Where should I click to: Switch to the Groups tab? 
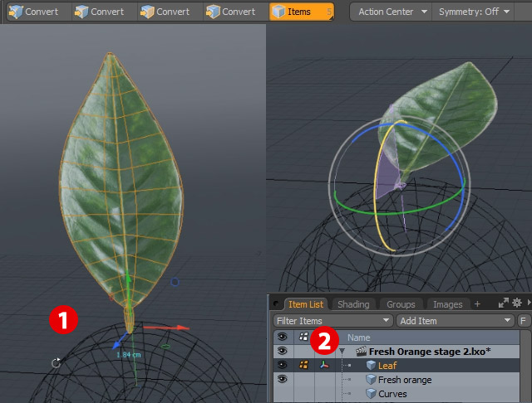tap(401, 304)
